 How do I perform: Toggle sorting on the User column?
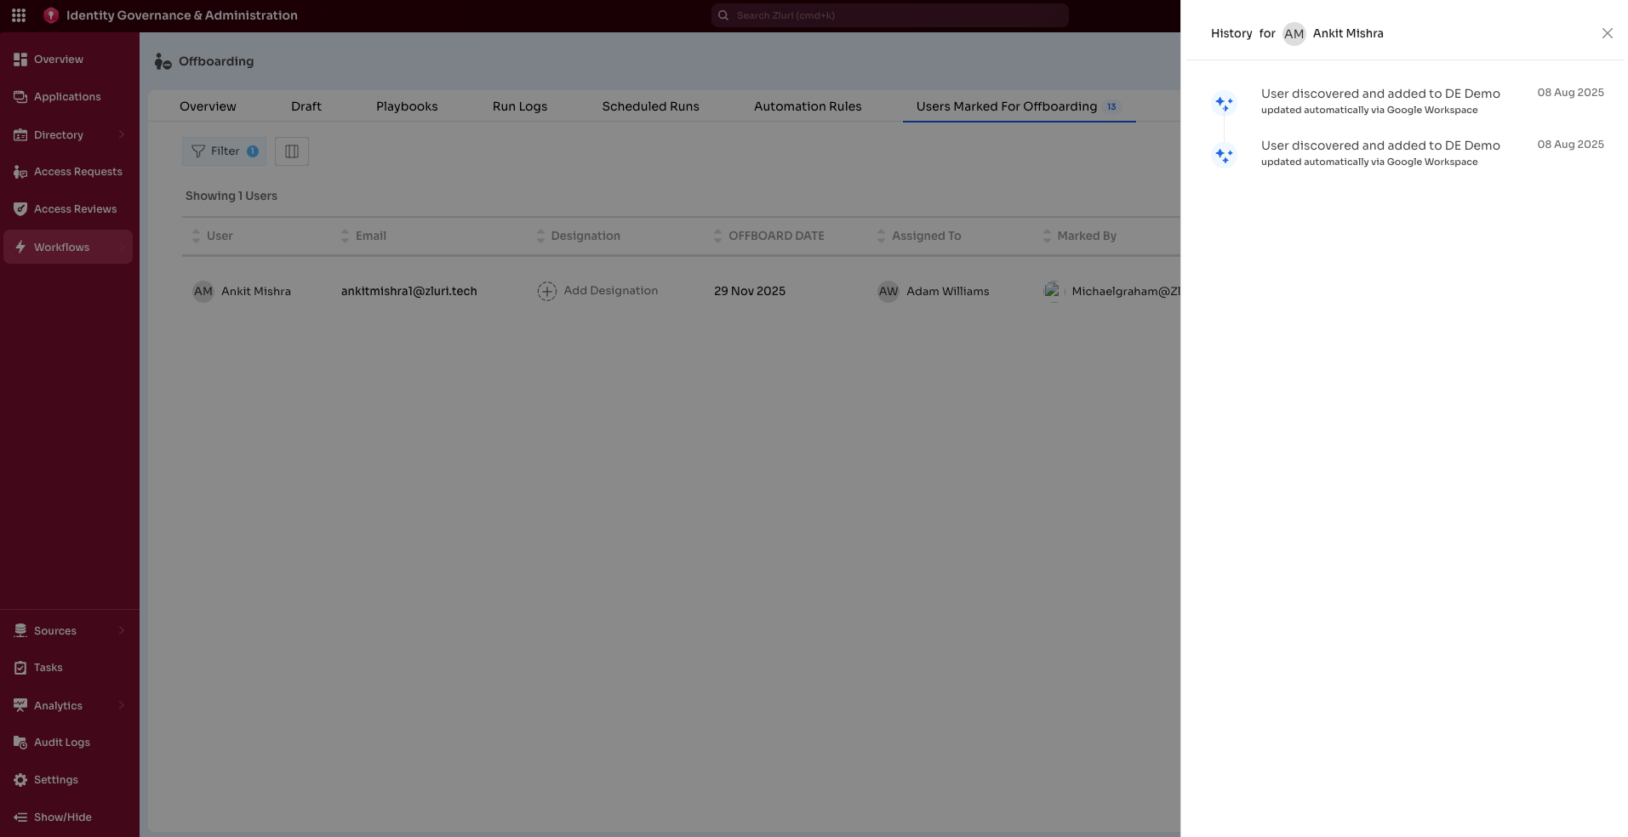pos(197,236)
